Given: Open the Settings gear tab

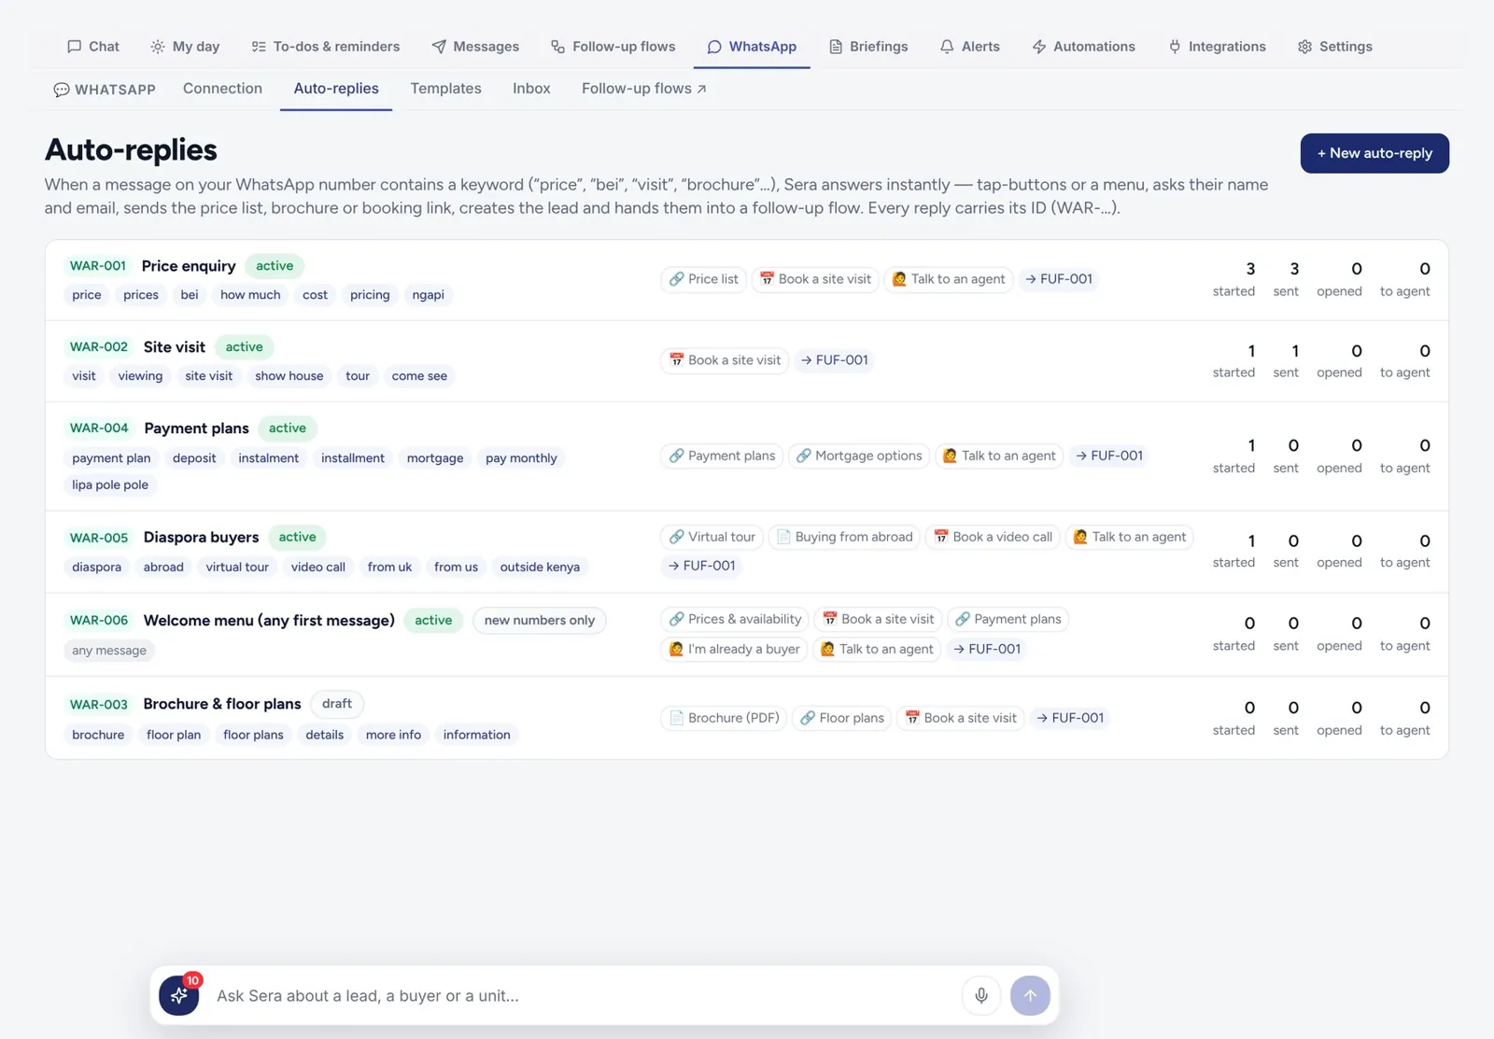Looking at the screenshot, I should pos(1335,47).
